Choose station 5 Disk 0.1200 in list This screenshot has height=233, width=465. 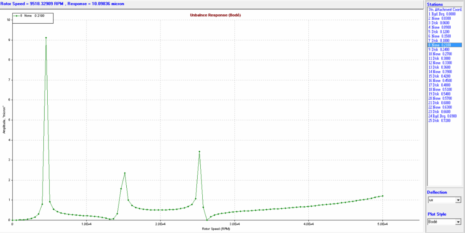point(439,32)
